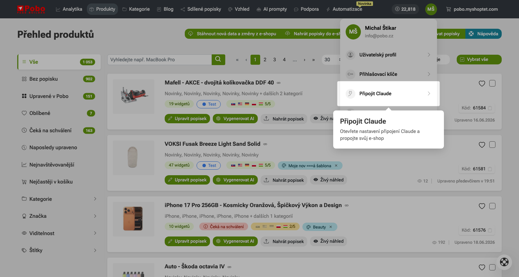Filter by Čeká na schválení sidebar item

[59, 131]
